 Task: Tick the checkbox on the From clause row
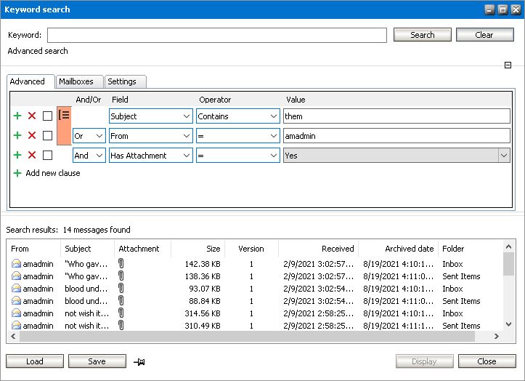coord(47,135)
